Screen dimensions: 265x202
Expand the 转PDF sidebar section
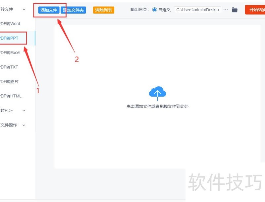click(24, 110)
